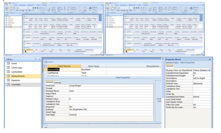
Task: Collapse the Tables navigation pane with double chevron
Action: [x=39, y=59]
